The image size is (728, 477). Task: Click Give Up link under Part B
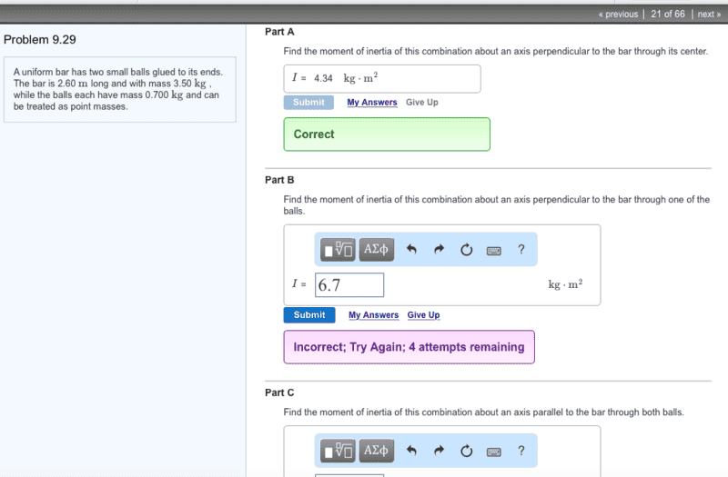click(x=423, y=315)
